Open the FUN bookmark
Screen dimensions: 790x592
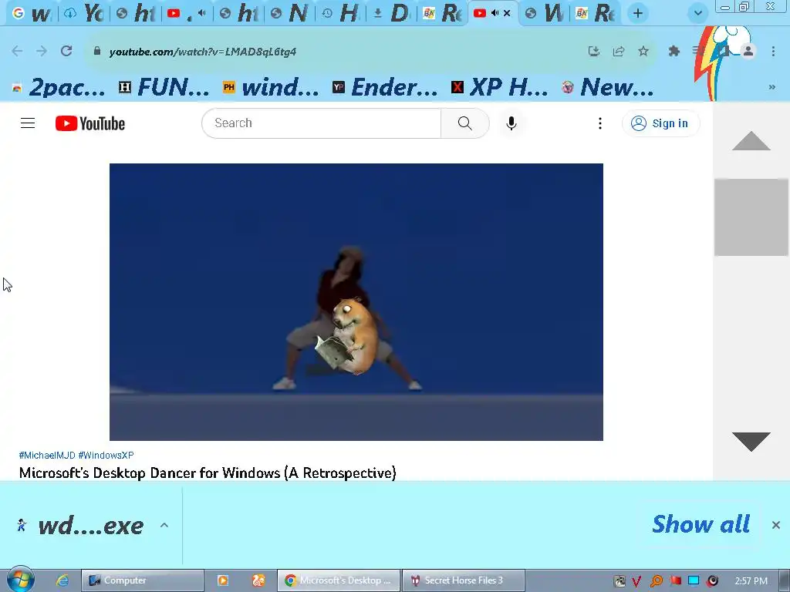point(164,88)
